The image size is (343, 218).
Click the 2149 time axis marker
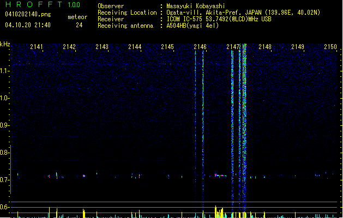pyautogui.click(x=298, y=47)
